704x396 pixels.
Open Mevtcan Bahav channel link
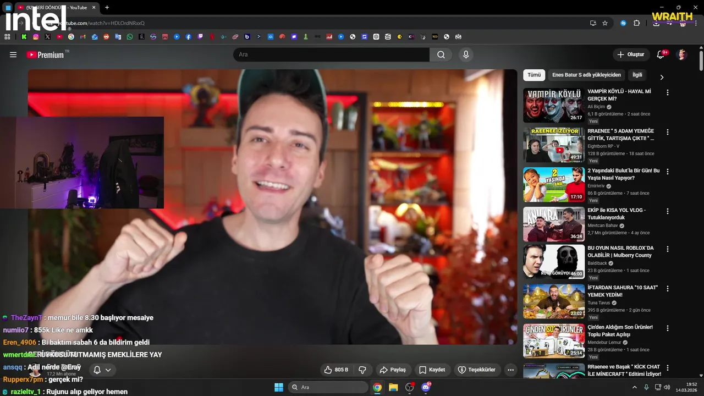(602, 226)
